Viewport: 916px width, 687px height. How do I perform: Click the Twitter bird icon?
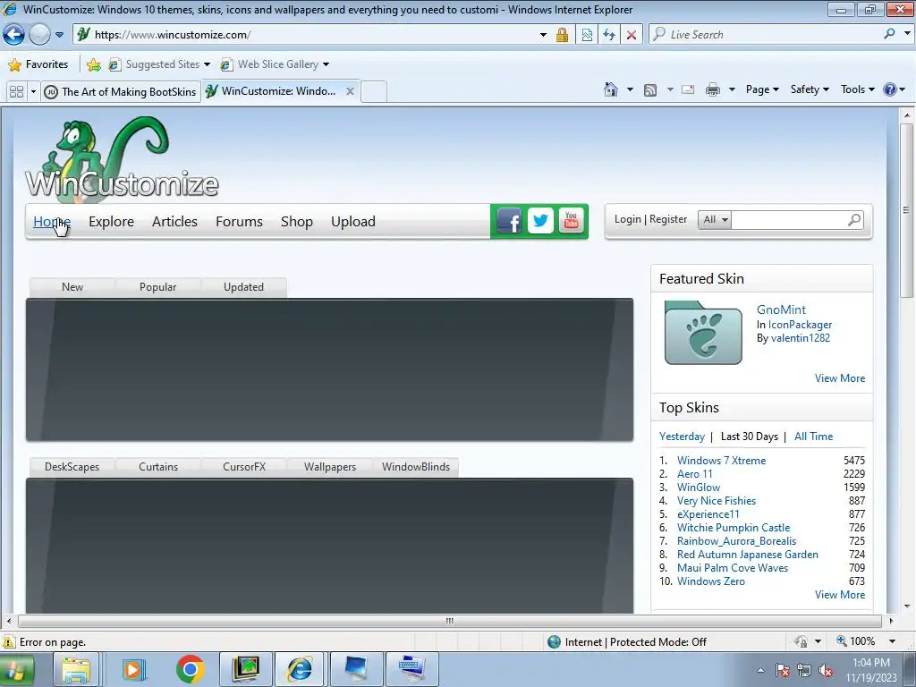click(x=540, y=220)
